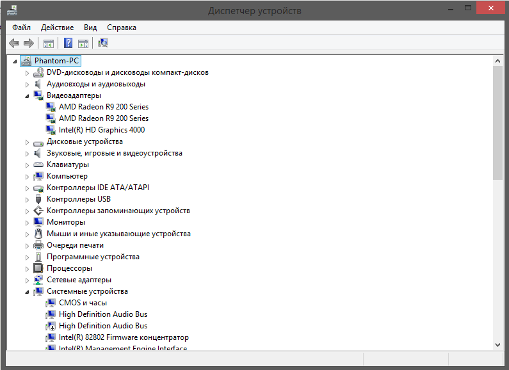Scan for hardware changes toolbar icon
509x370 pixels.
point(103,43)
